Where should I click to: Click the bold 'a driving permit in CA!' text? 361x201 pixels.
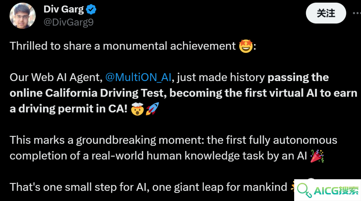point(69,109)
